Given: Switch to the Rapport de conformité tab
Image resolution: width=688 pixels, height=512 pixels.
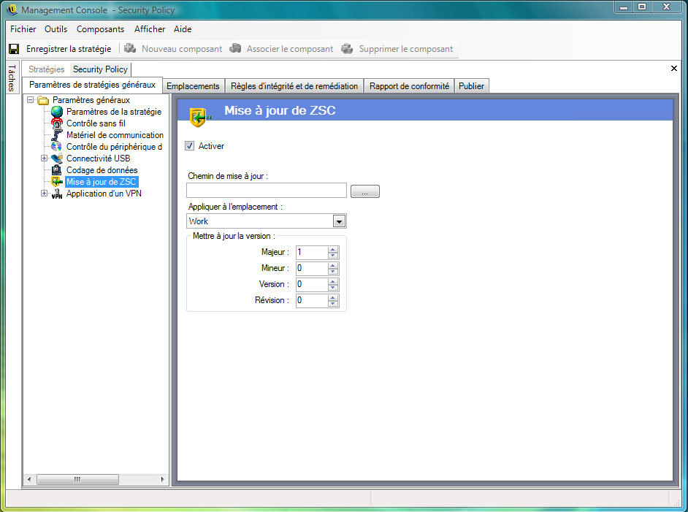Looking at the screenshot, I should pos(409,86).
